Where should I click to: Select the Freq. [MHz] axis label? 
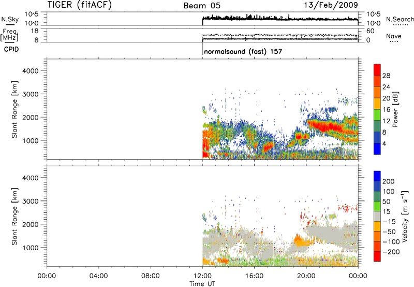9,35
